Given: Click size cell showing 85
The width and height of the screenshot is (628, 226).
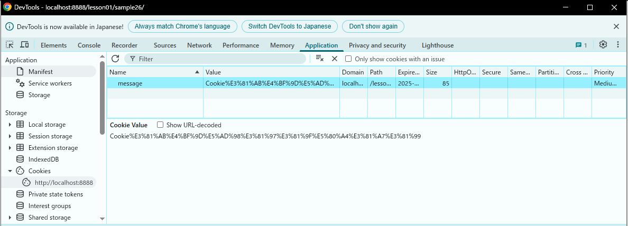Looking at the screenshot, I should [x=438, y=83].
